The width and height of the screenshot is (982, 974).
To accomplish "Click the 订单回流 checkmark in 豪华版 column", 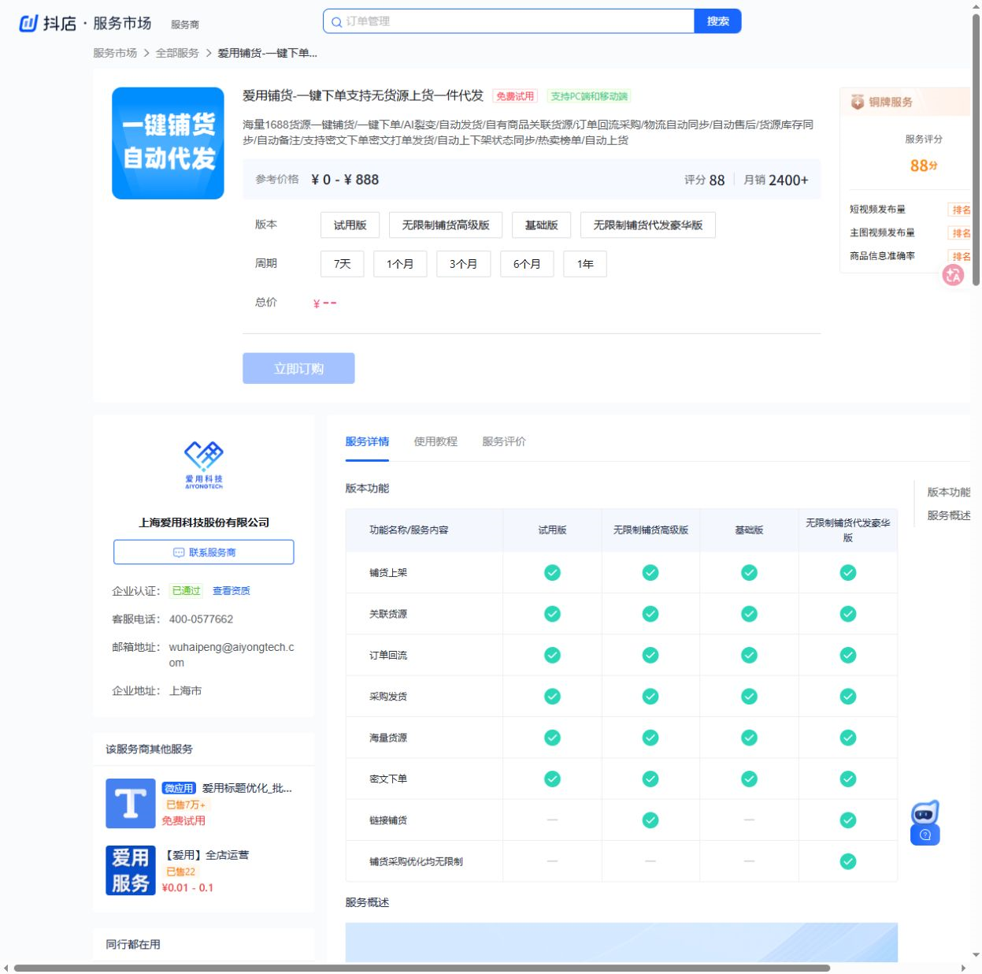I will coord(848,655).
